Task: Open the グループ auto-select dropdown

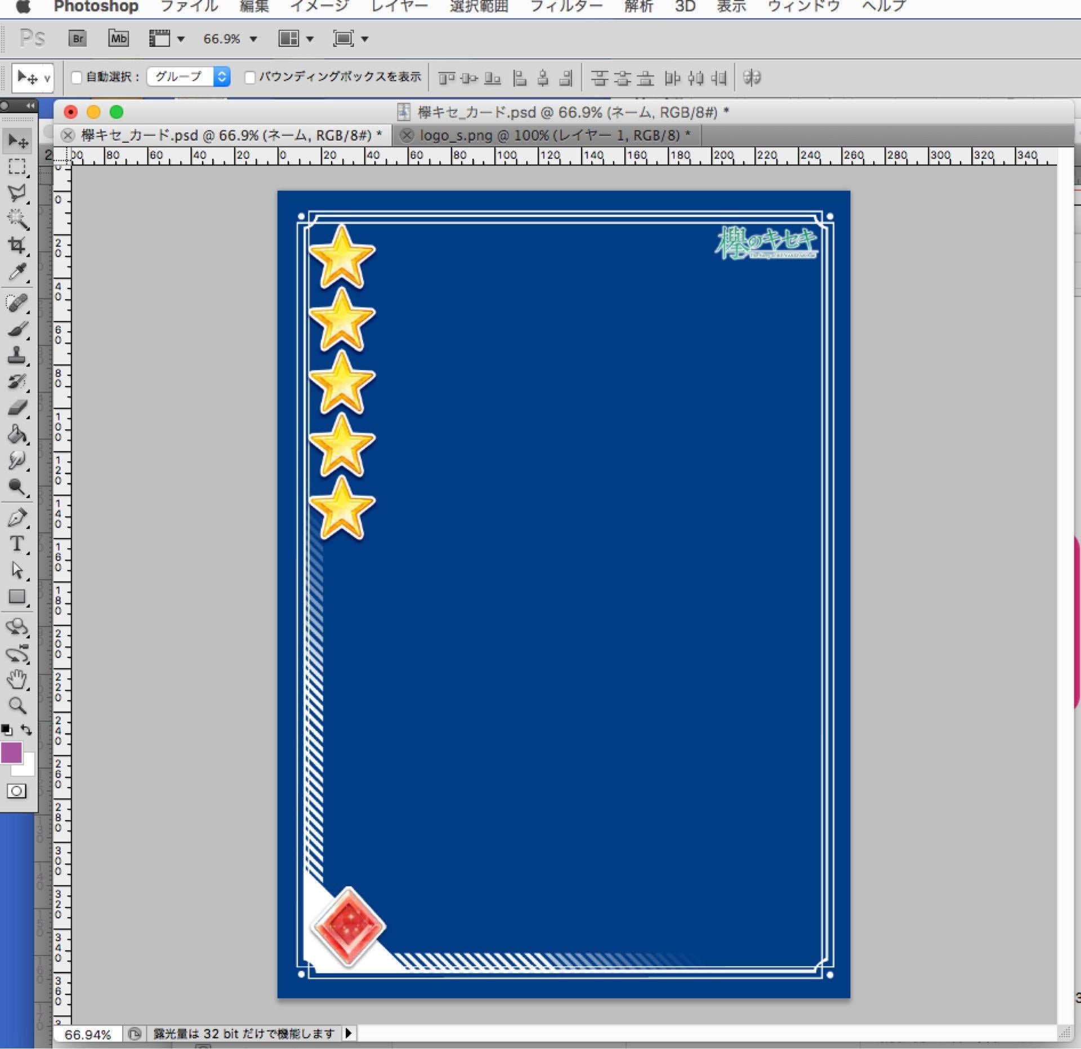Action: tap(189, 77)
